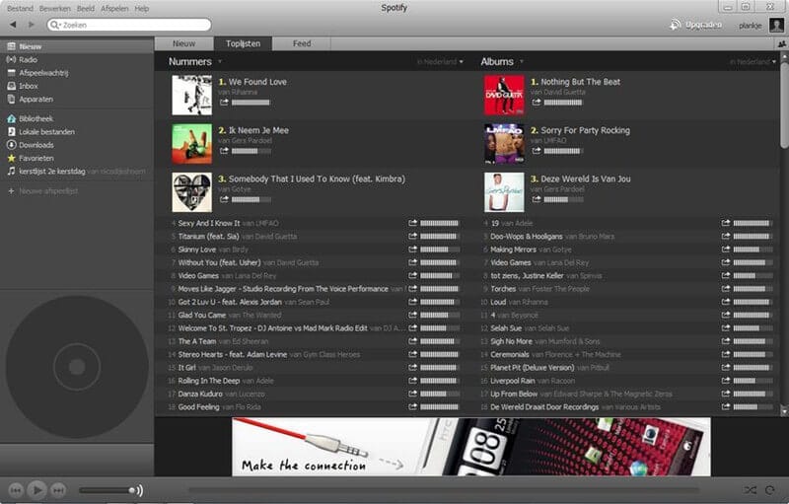
Task: Share Sexy And I Know It
Action: click(413, 223)
